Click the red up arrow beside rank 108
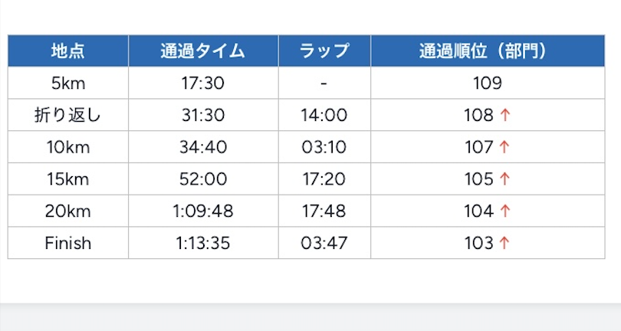Screen dimensions: 621x331 504,116
